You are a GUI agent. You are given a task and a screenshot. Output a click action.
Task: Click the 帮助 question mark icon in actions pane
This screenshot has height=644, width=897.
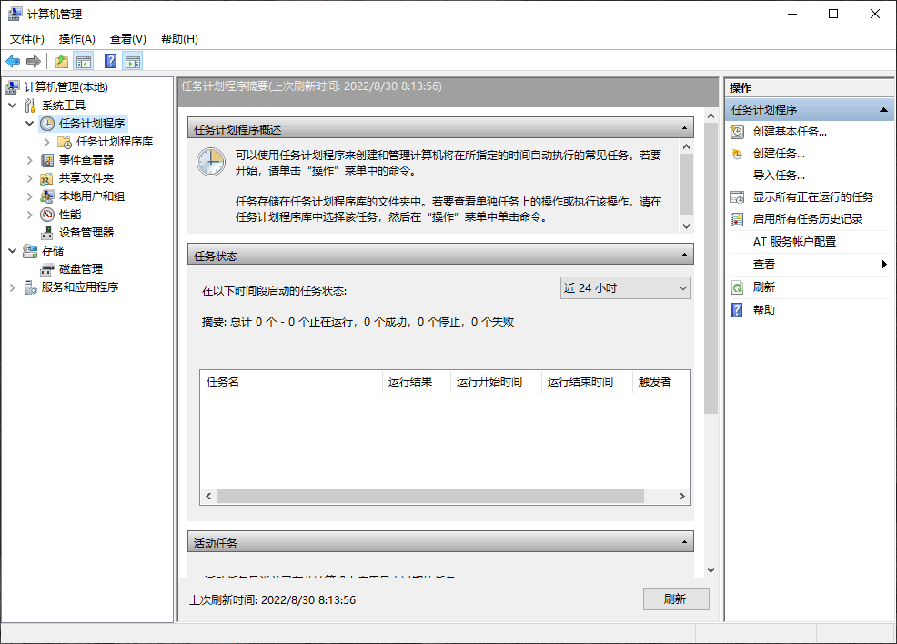(738, 310)
